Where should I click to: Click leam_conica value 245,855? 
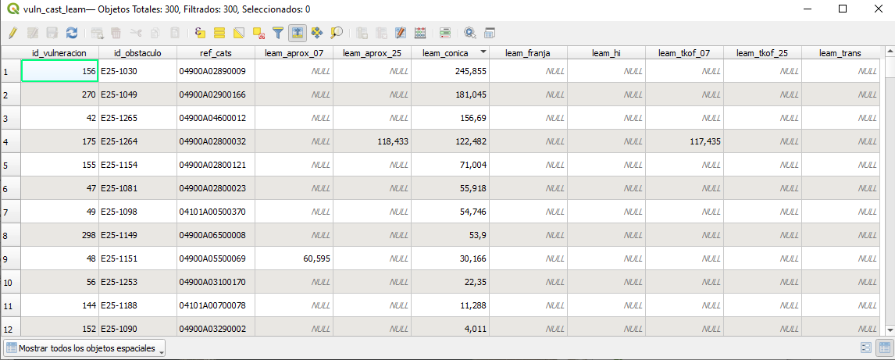point(451,71)
